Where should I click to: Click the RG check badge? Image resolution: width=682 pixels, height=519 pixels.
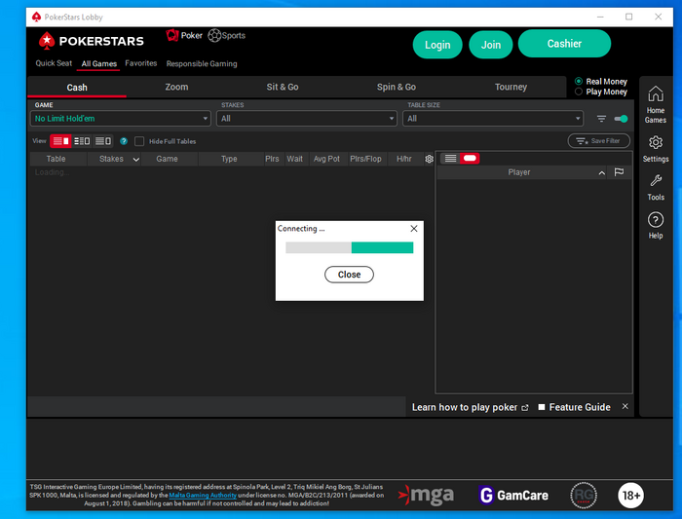584,495
